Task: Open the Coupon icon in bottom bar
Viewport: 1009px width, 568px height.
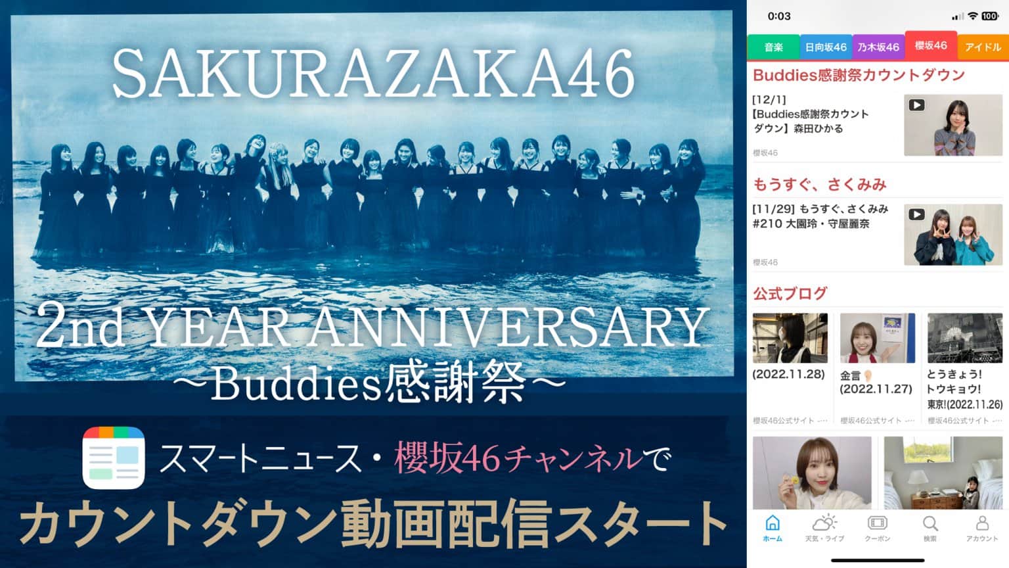Action: (877, 523)
